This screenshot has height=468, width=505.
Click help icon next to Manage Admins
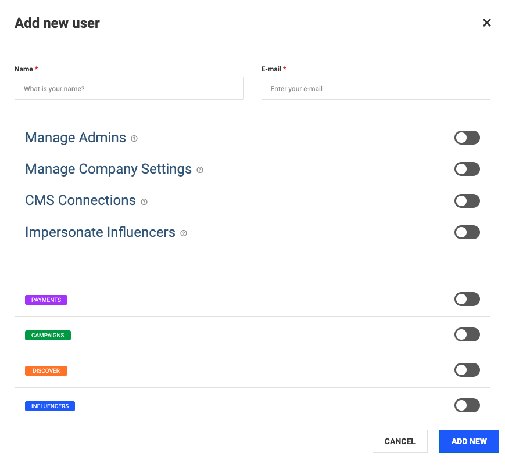click(134, 138)
